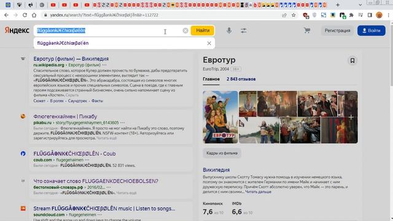Image resolution: width=393 pixels, height=221 pixels.
Task: Open the Chrome profile avatar
Action: point(379,15)
